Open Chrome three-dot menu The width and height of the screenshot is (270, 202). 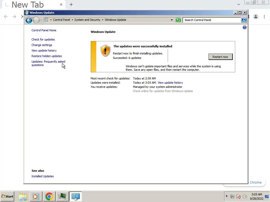264,17
